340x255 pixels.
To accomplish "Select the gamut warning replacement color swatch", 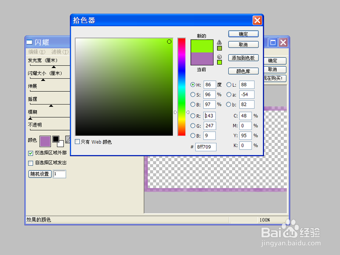I will 219,48.
